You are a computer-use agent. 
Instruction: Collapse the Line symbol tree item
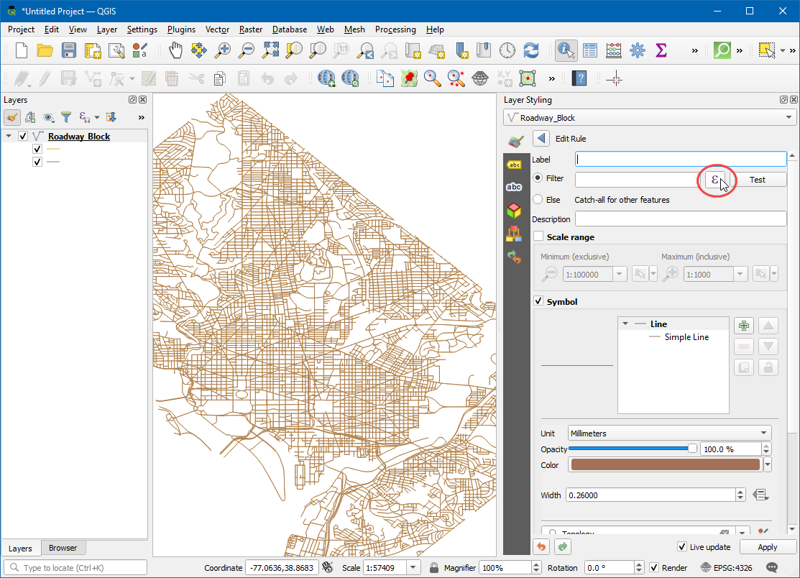625,324
